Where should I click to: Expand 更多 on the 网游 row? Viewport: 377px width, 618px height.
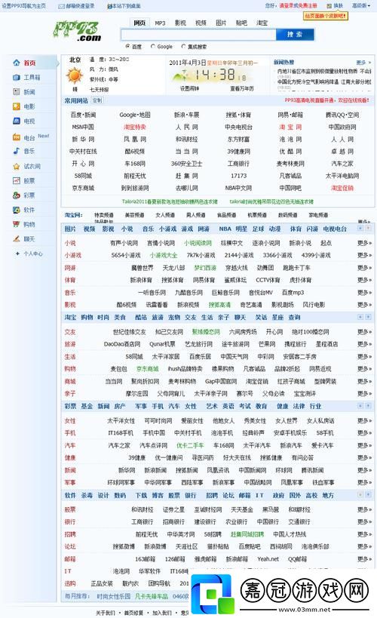pos(364,268)
